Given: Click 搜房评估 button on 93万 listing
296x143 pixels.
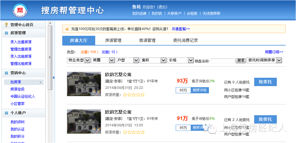Looking at the screenshot, I should [x=200, y=90].
